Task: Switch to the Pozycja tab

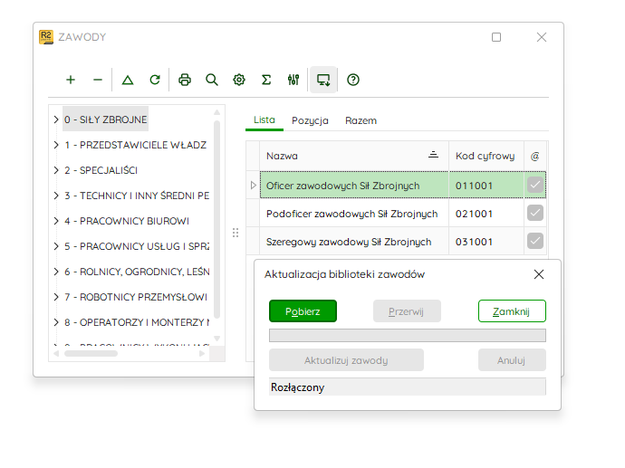Action: pyautogui.click(x=310, y=120)
